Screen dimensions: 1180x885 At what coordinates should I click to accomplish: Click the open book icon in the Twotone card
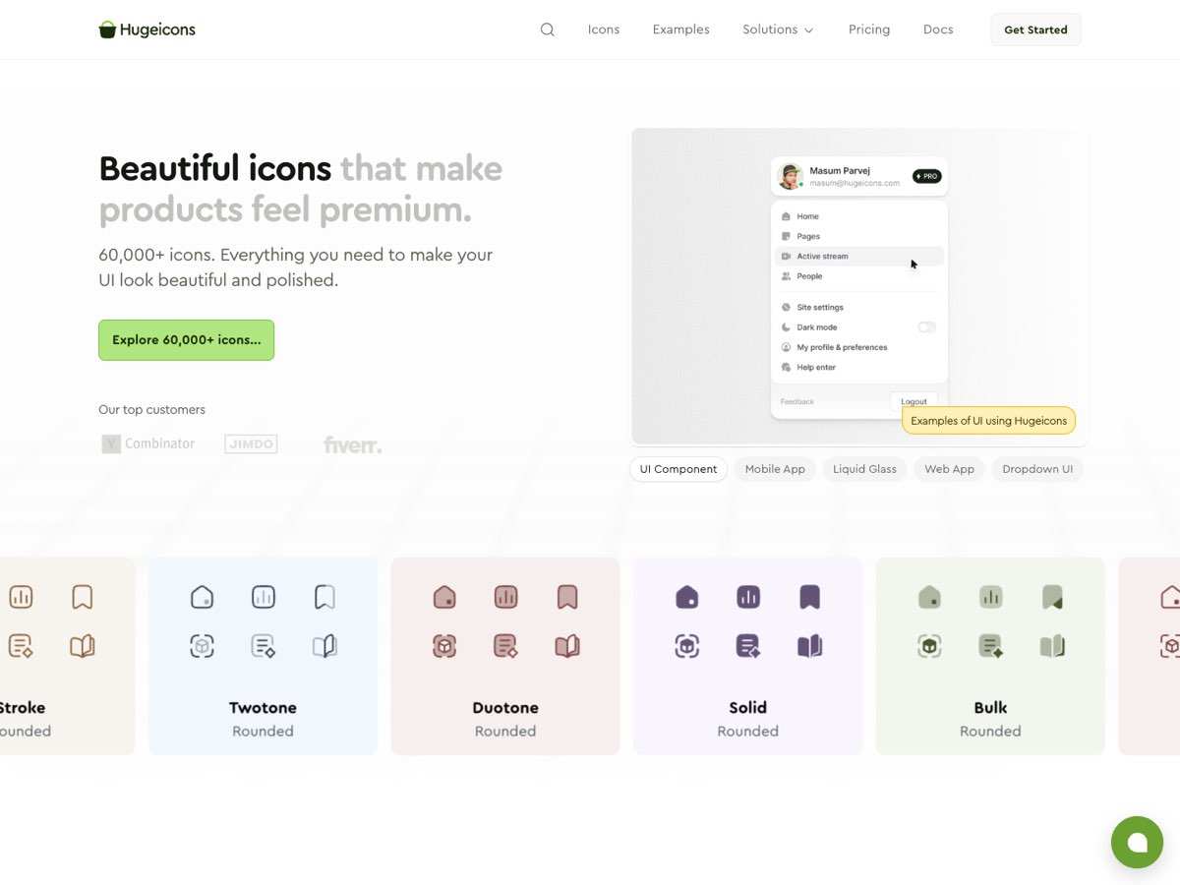pyautogui.click(x=324, y=646)
